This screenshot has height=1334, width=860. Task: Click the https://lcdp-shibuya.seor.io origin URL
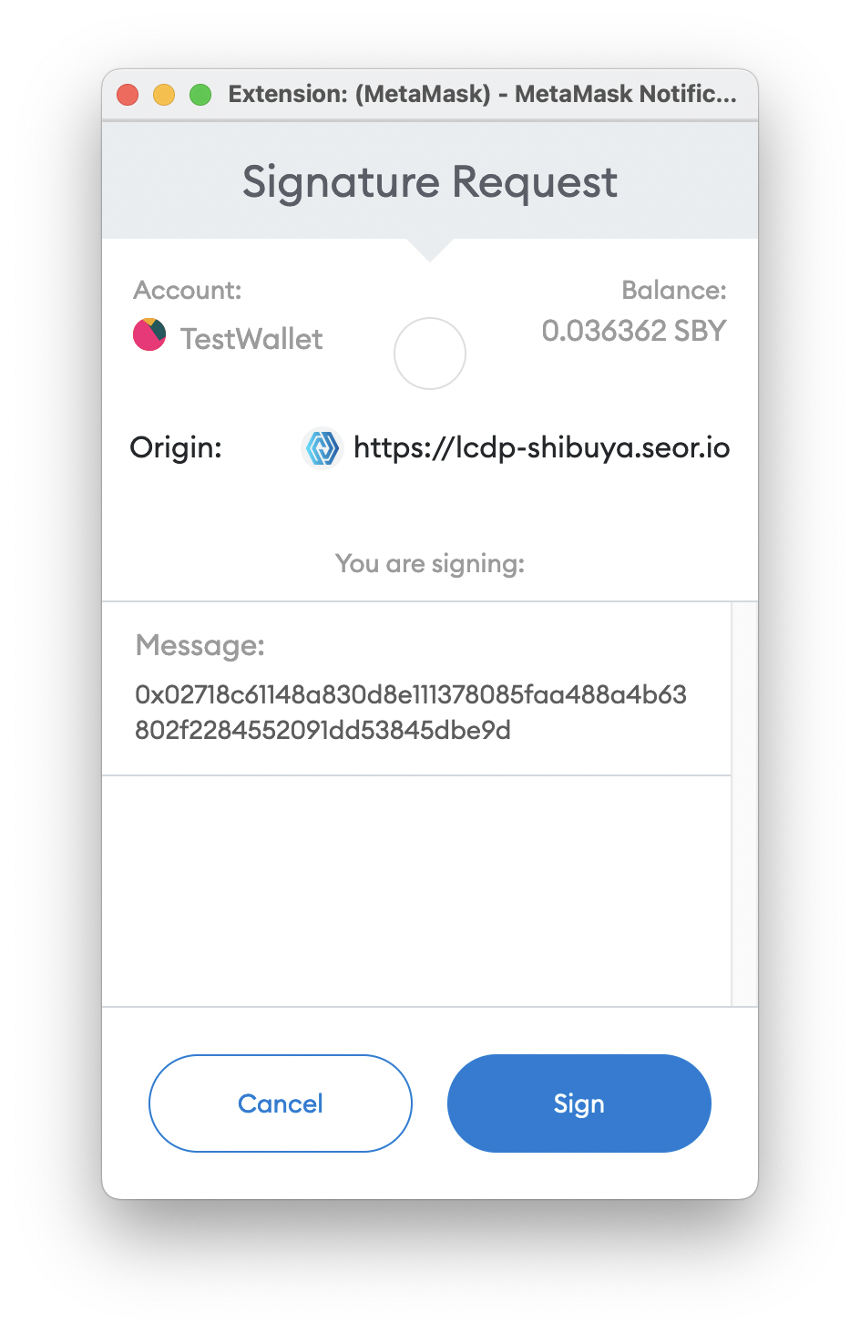pos(541,447)
